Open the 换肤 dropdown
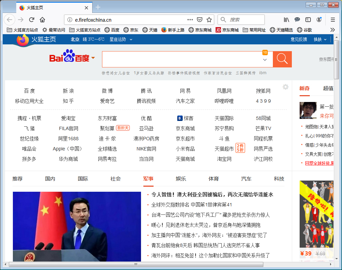The height and width of the screenshot is (270, 342). click(x=319, y=39)
